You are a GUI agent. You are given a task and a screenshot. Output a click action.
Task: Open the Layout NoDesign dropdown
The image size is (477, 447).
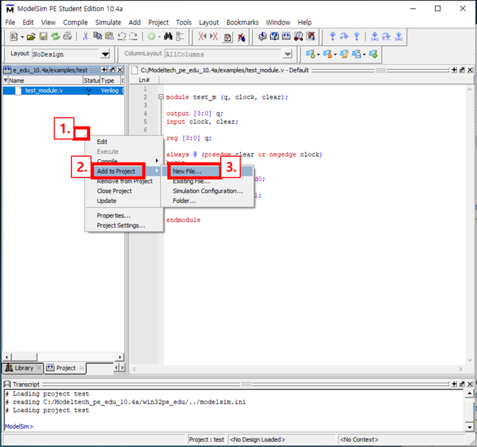coord(105,54)
